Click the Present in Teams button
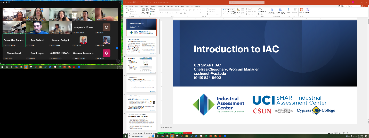Image resolution: width=369 pixels, height=138 pixels. [x=355, y=6]
